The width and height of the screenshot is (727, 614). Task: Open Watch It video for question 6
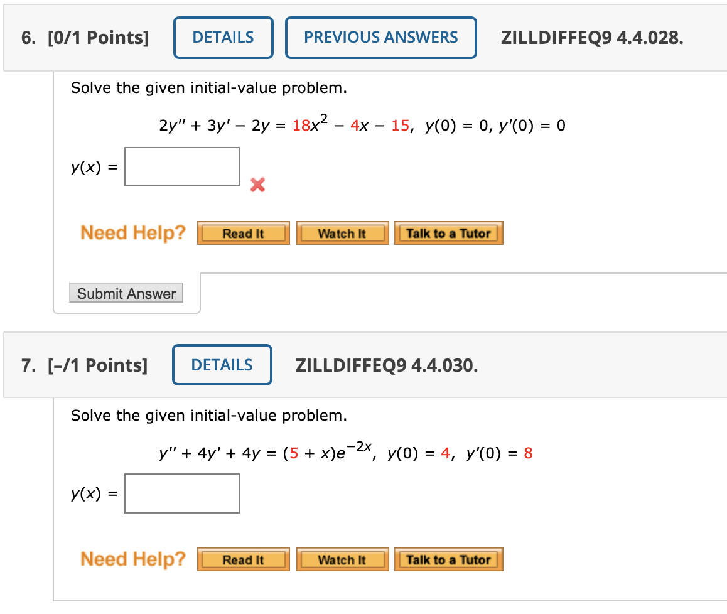pyautogui.click(x=342, y=232)
